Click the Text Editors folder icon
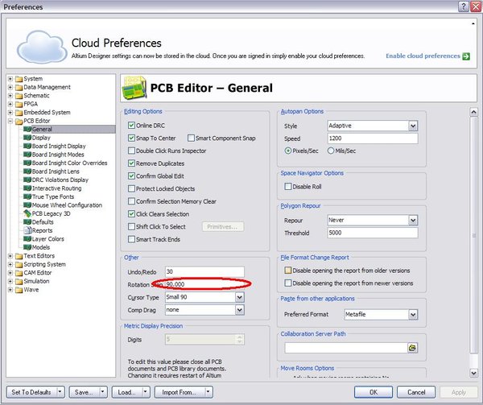Viewport: 483px width, 405px height. tap(19, 256)
